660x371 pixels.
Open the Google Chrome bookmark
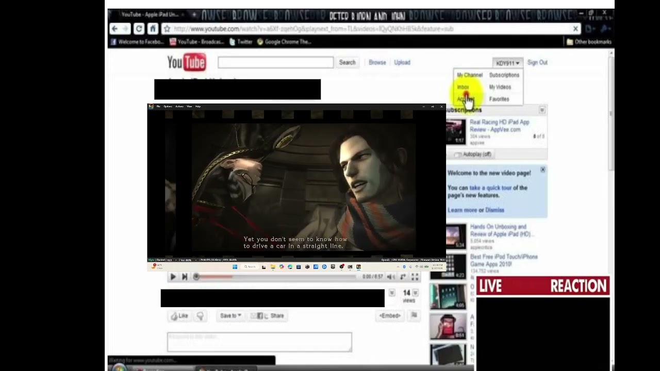[x=284, y=42]
